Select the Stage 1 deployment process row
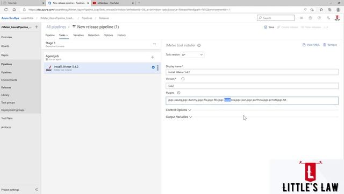This screenshot has width=344, height=194. (x=101, y=44)
